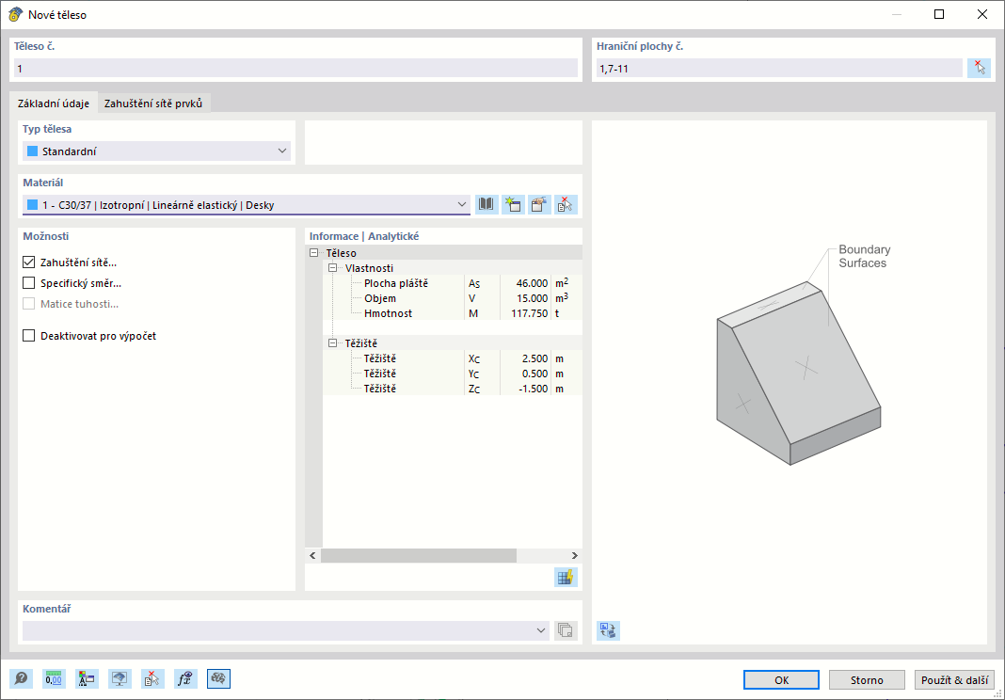
Task: Click material row document with red X cursor icon
Action: click(566, 205)
